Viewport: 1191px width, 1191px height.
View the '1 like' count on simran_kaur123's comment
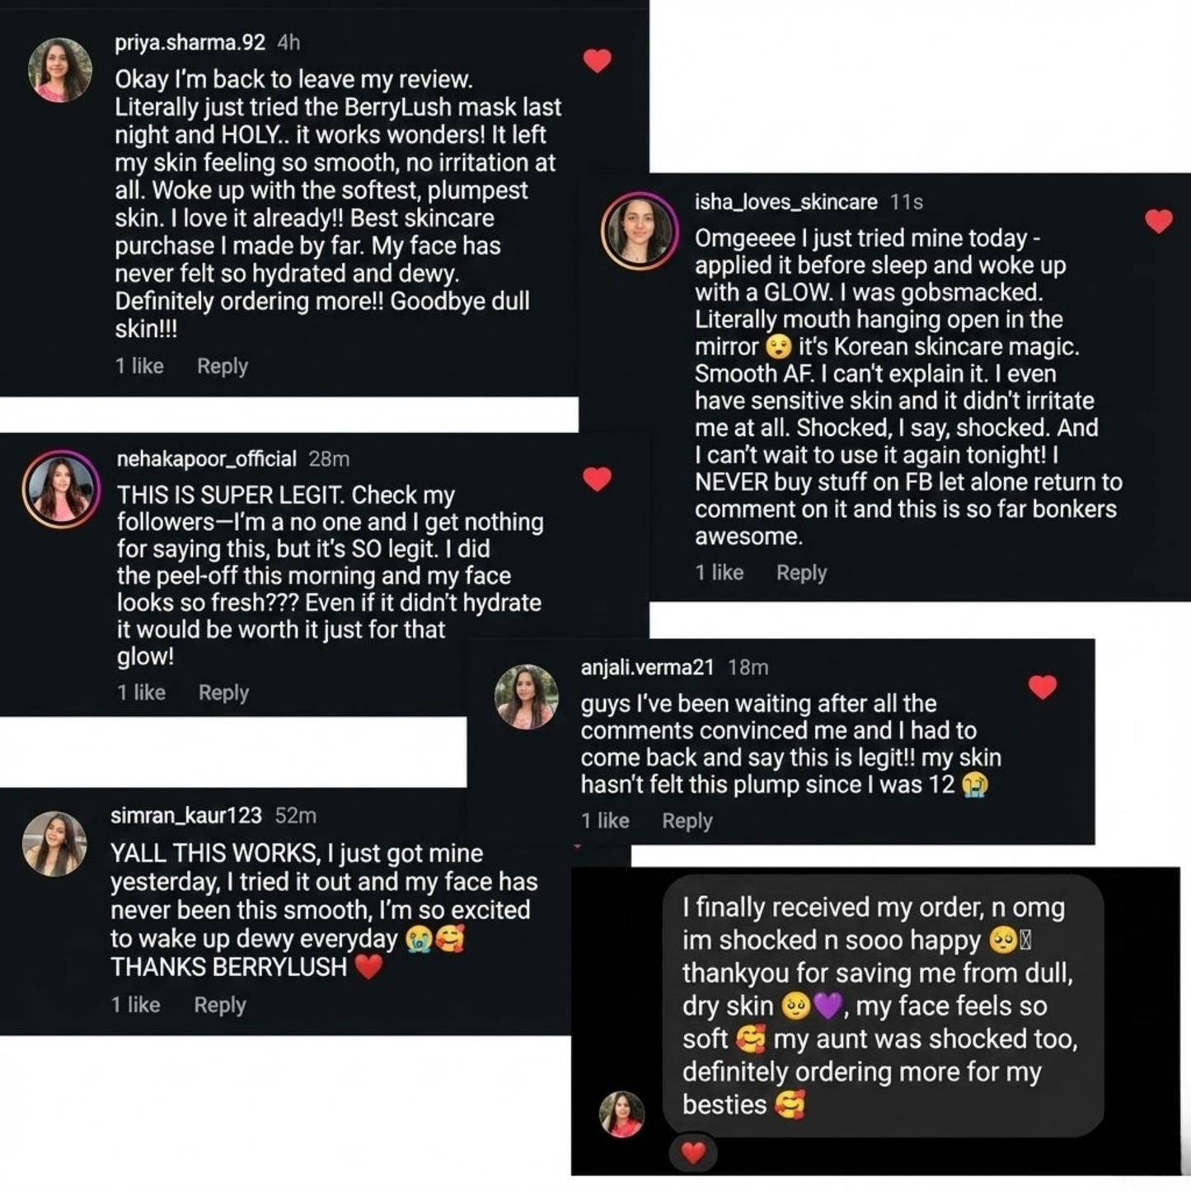coord(136,1006)
